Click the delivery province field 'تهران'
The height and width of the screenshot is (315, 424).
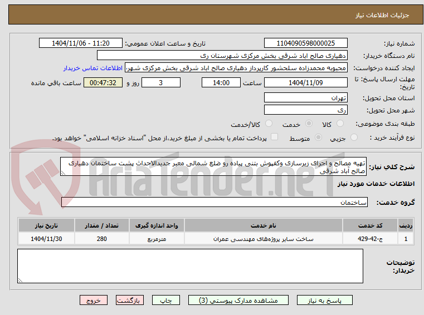(305, 98)
